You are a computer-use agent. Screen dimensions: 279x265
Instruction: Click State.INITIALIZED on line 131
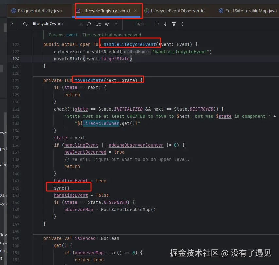[121, 109]
